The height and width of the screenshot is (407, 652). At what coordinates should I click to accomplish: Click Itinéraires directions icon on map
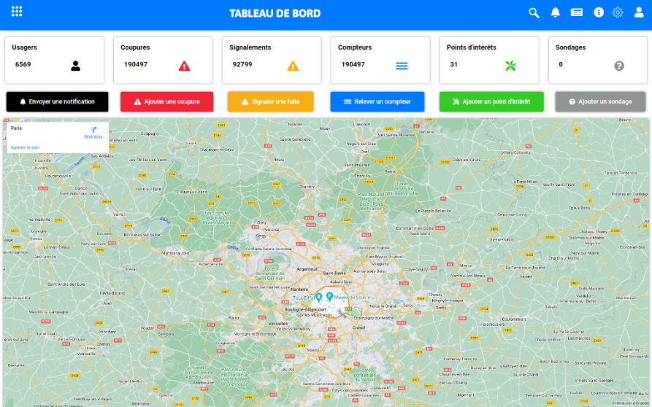93,130
